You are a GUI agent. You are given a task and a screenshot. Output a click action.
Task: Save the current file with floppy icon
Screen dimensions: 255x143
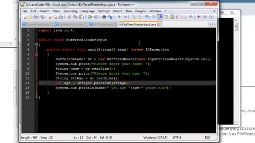click(x=36, y=17)
